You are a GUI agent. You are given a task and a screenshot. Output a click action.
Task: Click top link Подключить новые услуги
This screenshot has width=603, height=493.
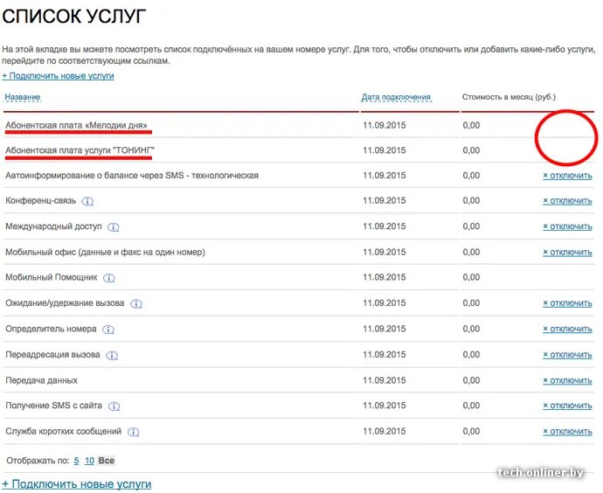pyautogui.click(x=58, y=76)
